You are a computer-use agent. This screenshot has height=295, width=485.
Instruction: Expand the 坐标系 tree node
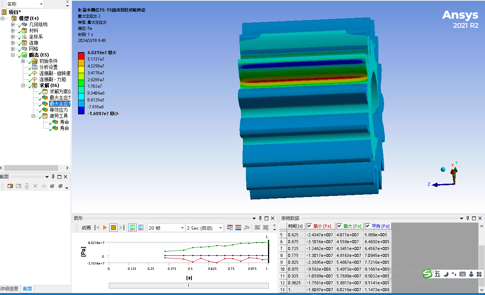pyautogui.click(x=13, y=37)
